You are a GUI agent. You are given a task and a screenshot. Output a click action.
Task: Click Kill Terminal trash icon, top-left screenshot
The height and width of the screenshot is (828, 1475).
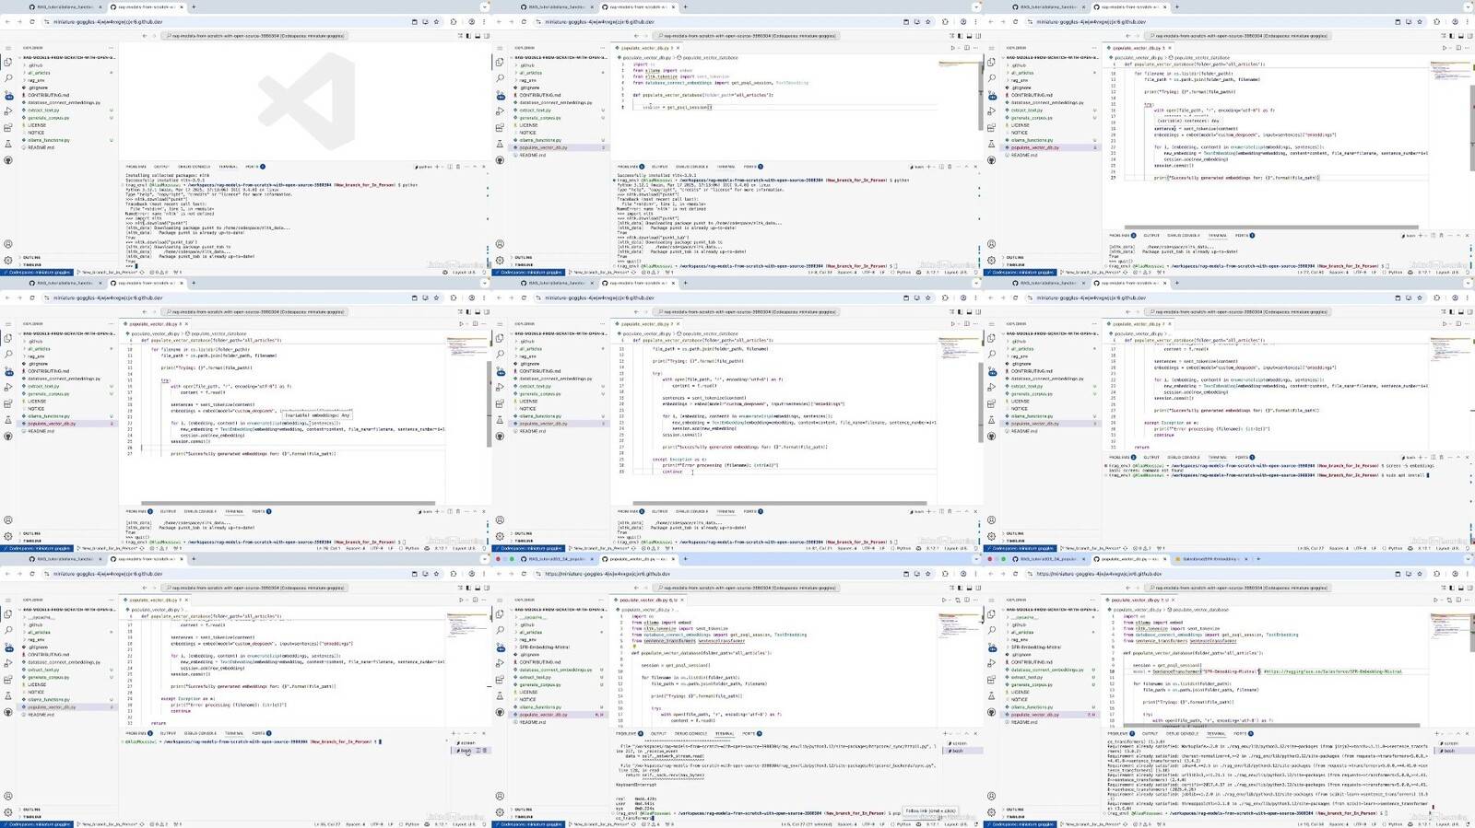pyautogui.click(x=458, y=167)
